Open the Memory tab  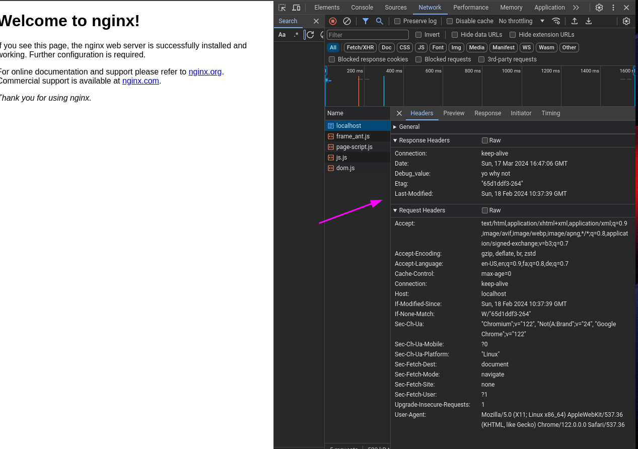tap(511, 8)
